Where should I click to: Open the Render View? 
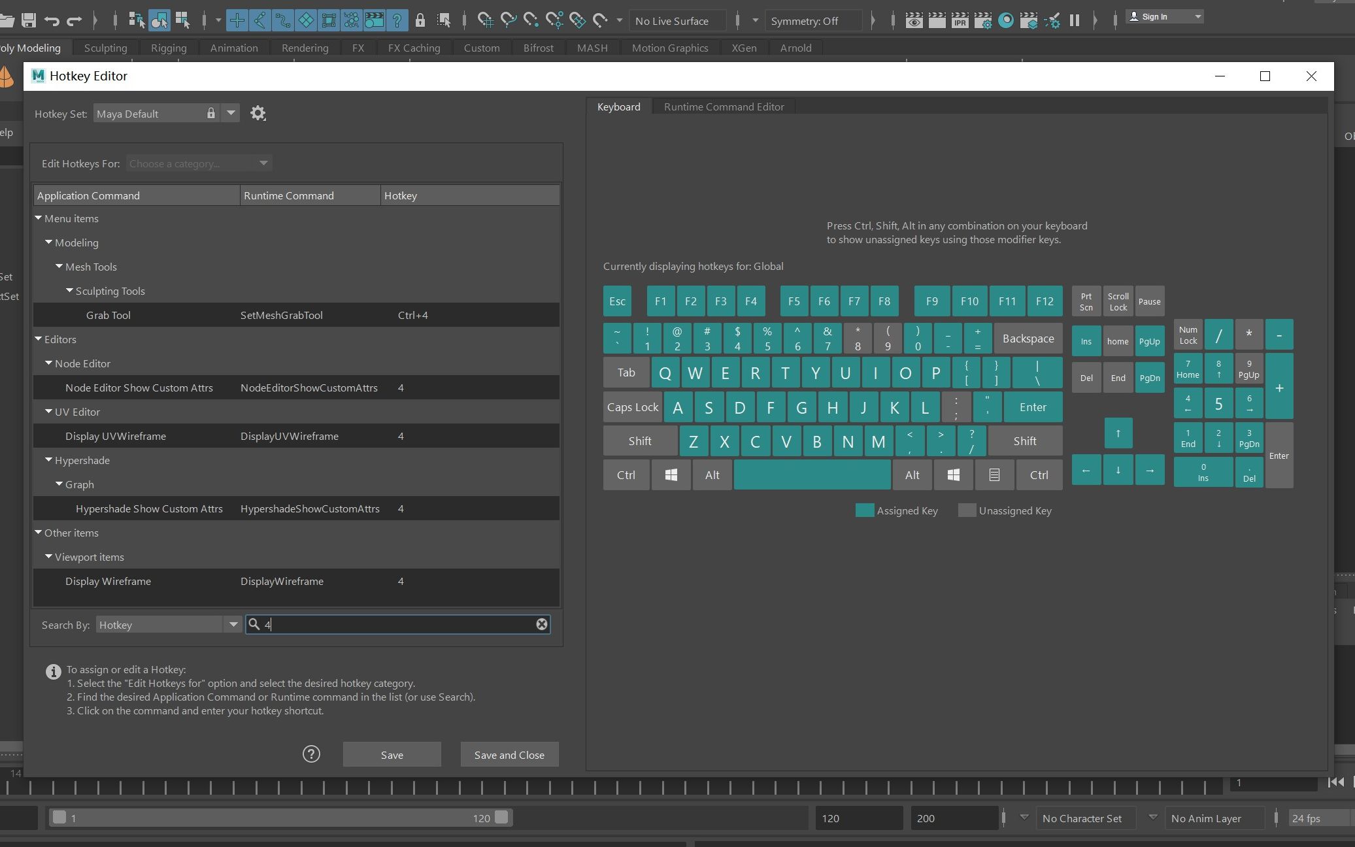pos(914,20)
